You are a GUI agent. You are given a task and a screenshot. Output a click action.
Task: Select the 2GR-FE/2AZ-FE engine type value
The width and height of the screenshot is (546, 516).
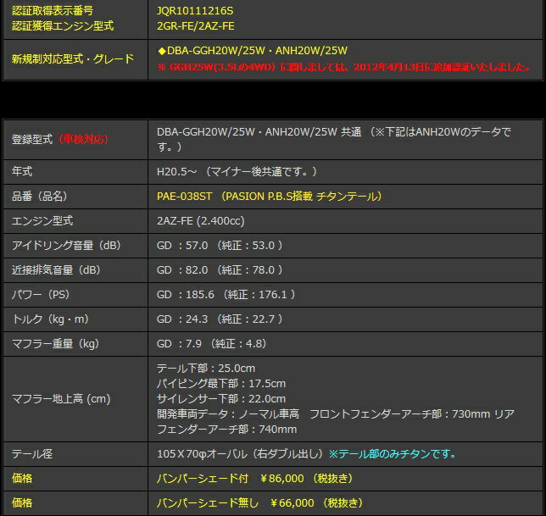point(194,25)
